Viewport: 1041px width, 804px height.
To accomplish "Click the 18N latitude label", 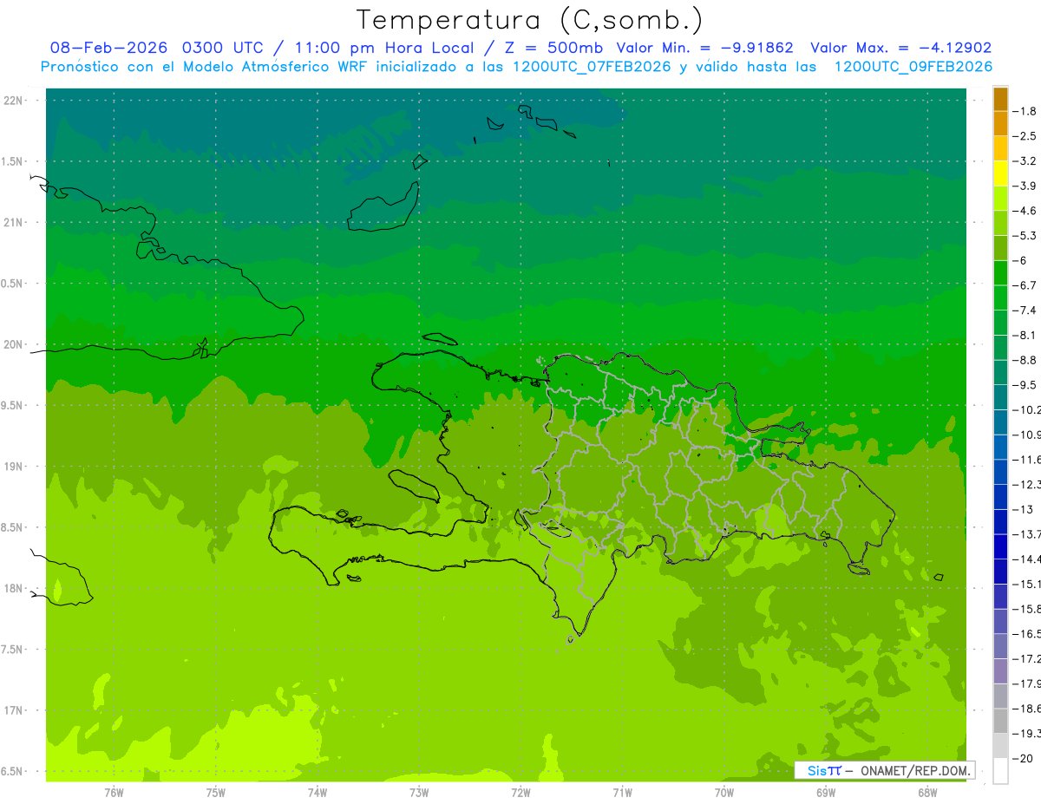I will pyautogui.click(x=15, y=588).
